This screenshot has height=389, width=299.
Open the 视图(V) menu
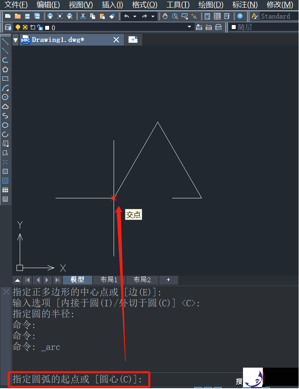(x=81, y=5)
